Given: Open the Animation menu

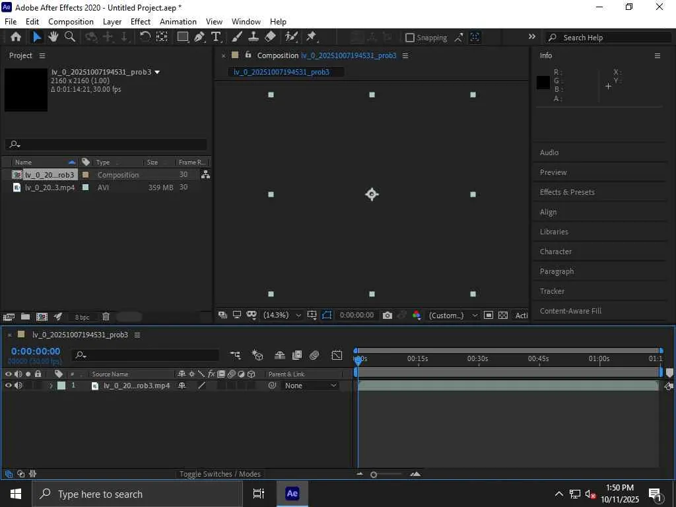Looking at the screenshot, I should click(178, 22).
